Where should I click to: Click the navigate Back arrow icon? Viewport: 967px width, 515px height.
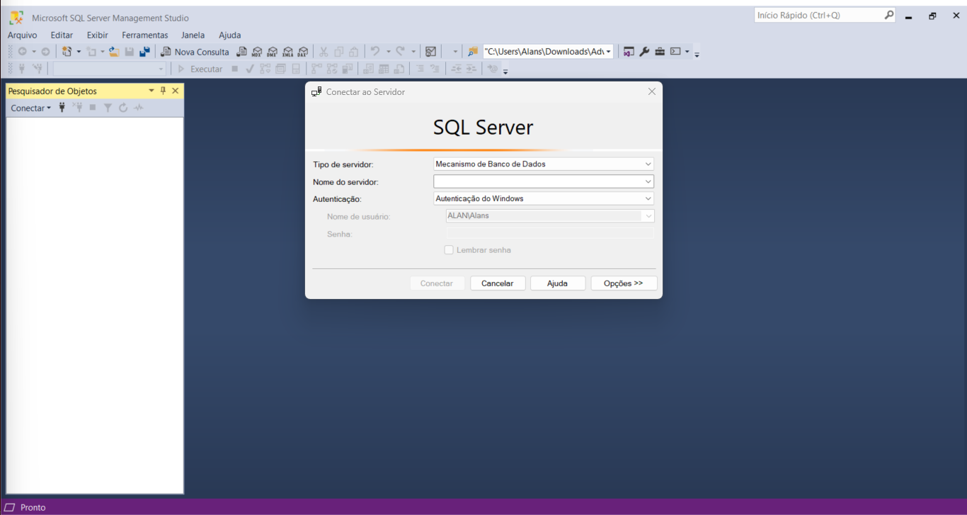click(22, 52)
